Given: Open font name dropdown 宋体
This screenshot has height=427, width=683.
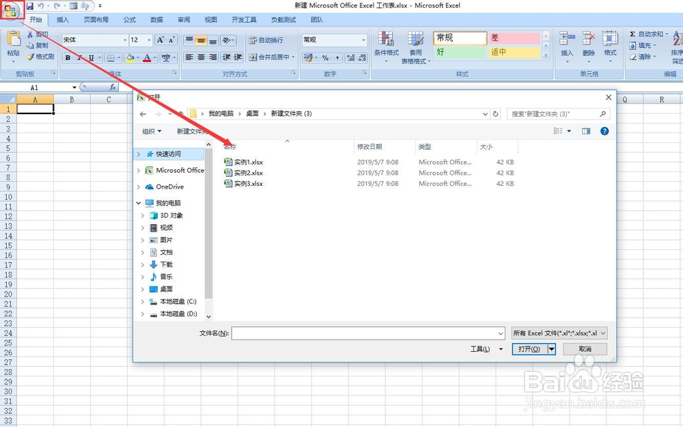Looking at the screenshot, I should point(125,40).
